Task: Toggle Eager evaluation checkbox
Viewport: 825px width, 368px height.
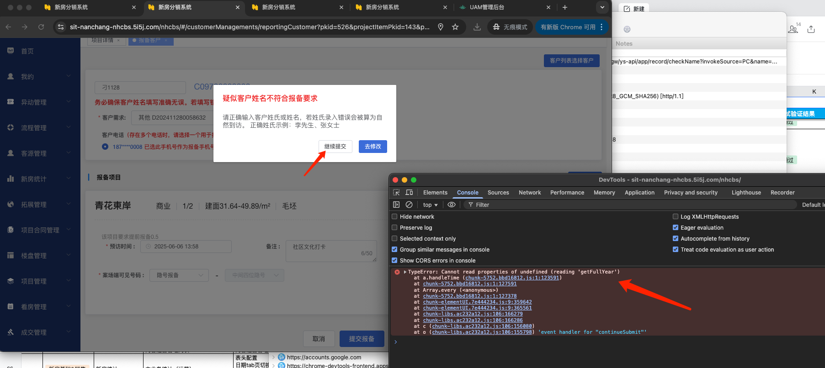Action: click(676, 227)
